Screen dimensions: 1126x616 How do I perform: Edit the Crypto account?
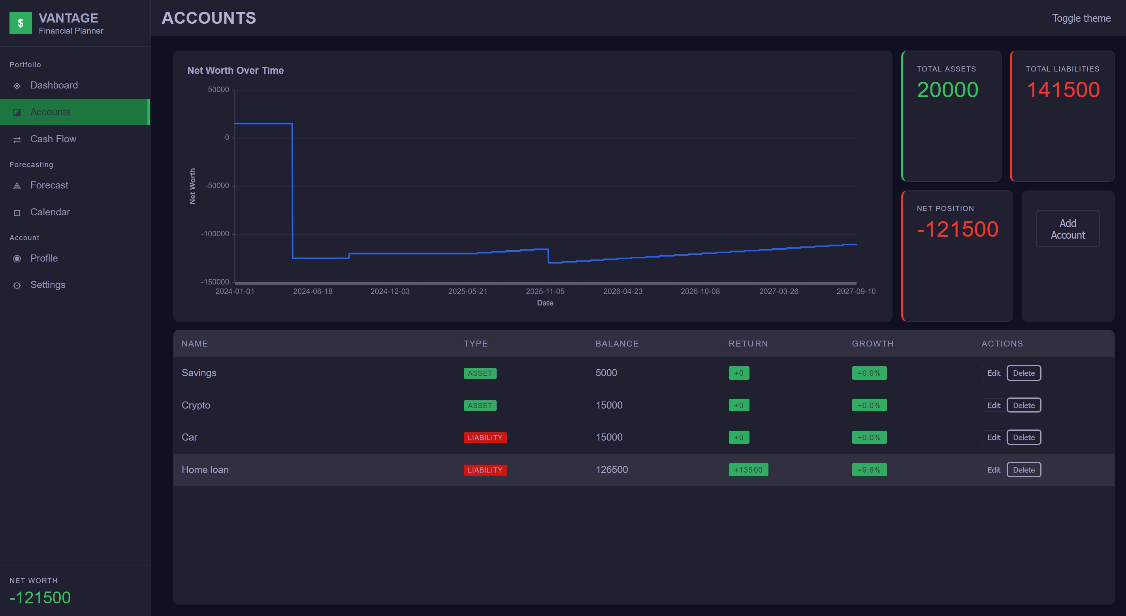click(994, 405)
